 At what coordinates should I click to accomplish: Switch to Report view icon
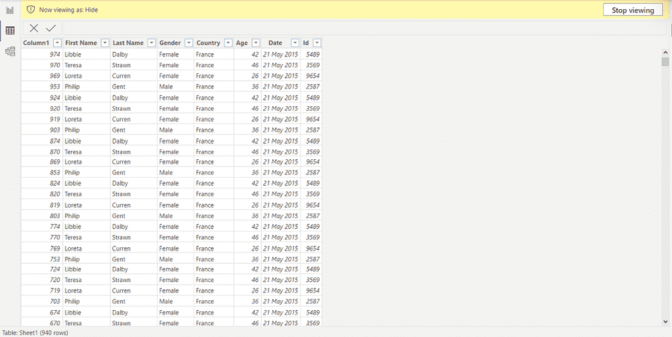(x=10, y=10)
